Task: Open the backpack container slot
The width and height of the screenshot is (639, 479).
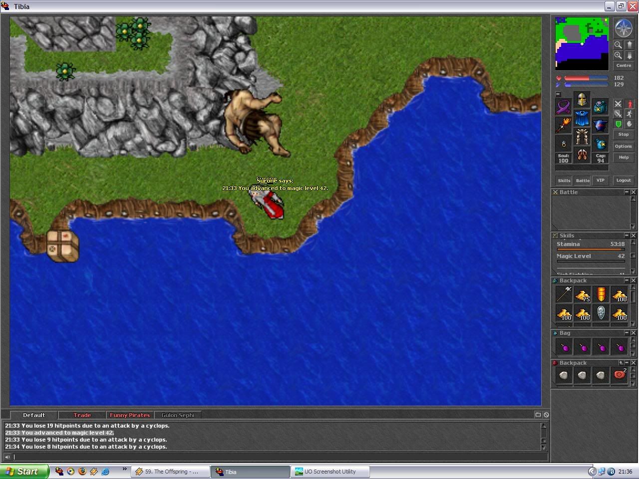Action: click(x=600, y=107)
